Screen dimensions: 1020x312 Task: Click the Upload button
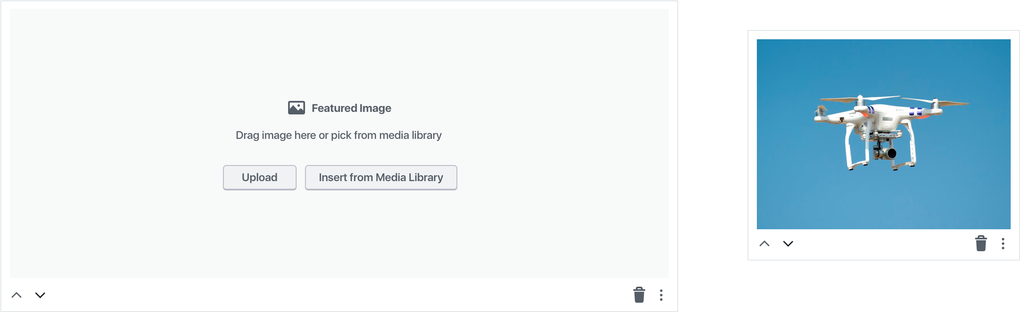click(x=259, y=177)
